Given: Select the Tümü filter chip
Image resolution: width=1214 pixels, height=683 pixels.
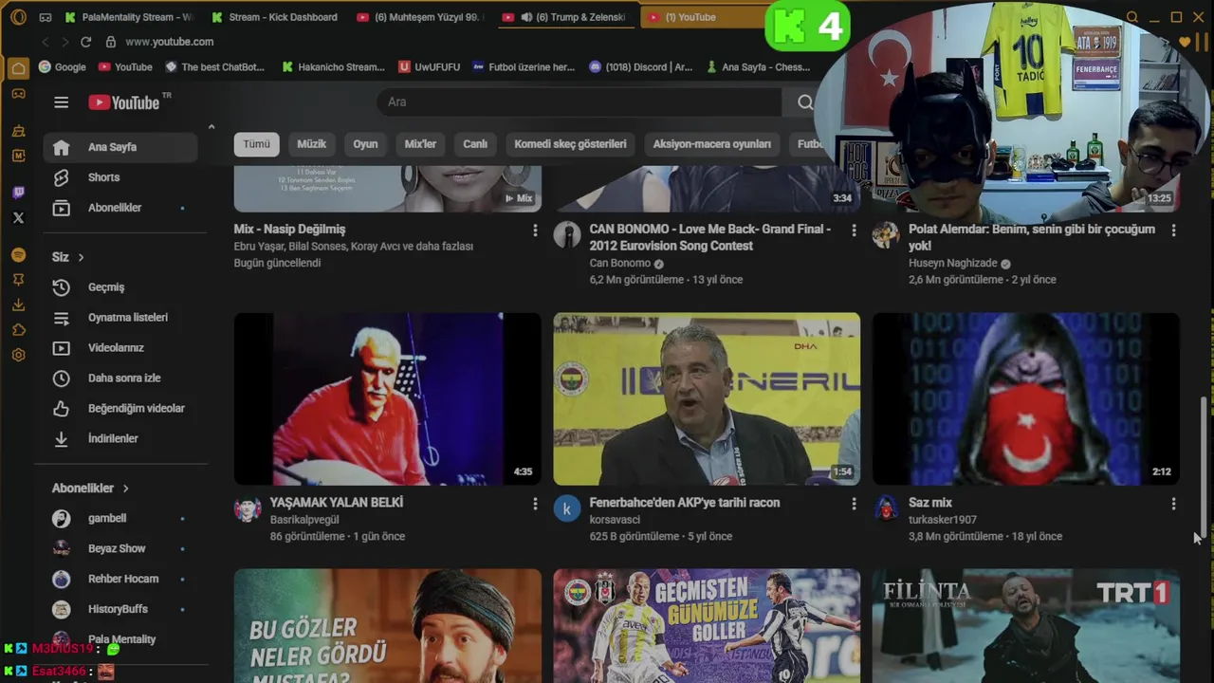Looking at the screenshot, I should [x=257, y=144].
